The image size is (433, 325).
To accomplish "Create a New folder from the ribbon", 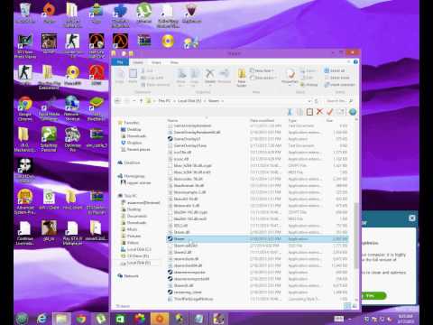I will point(242,78).
